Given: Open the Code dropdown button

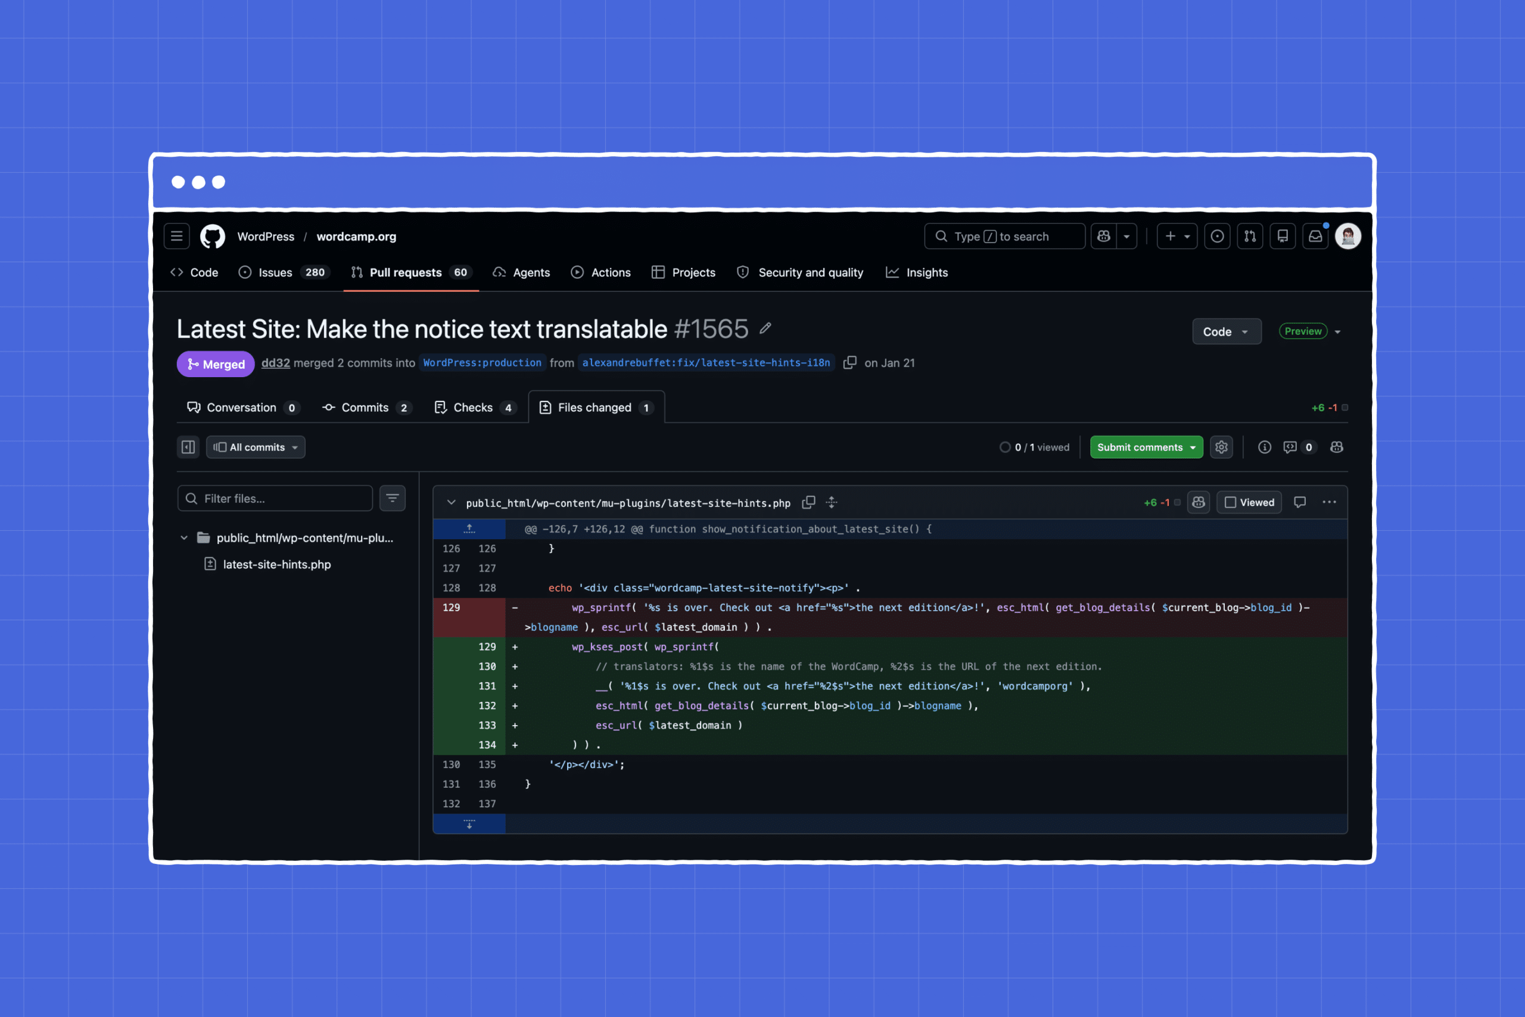Looking at the screenshot, I should 1227,331.
